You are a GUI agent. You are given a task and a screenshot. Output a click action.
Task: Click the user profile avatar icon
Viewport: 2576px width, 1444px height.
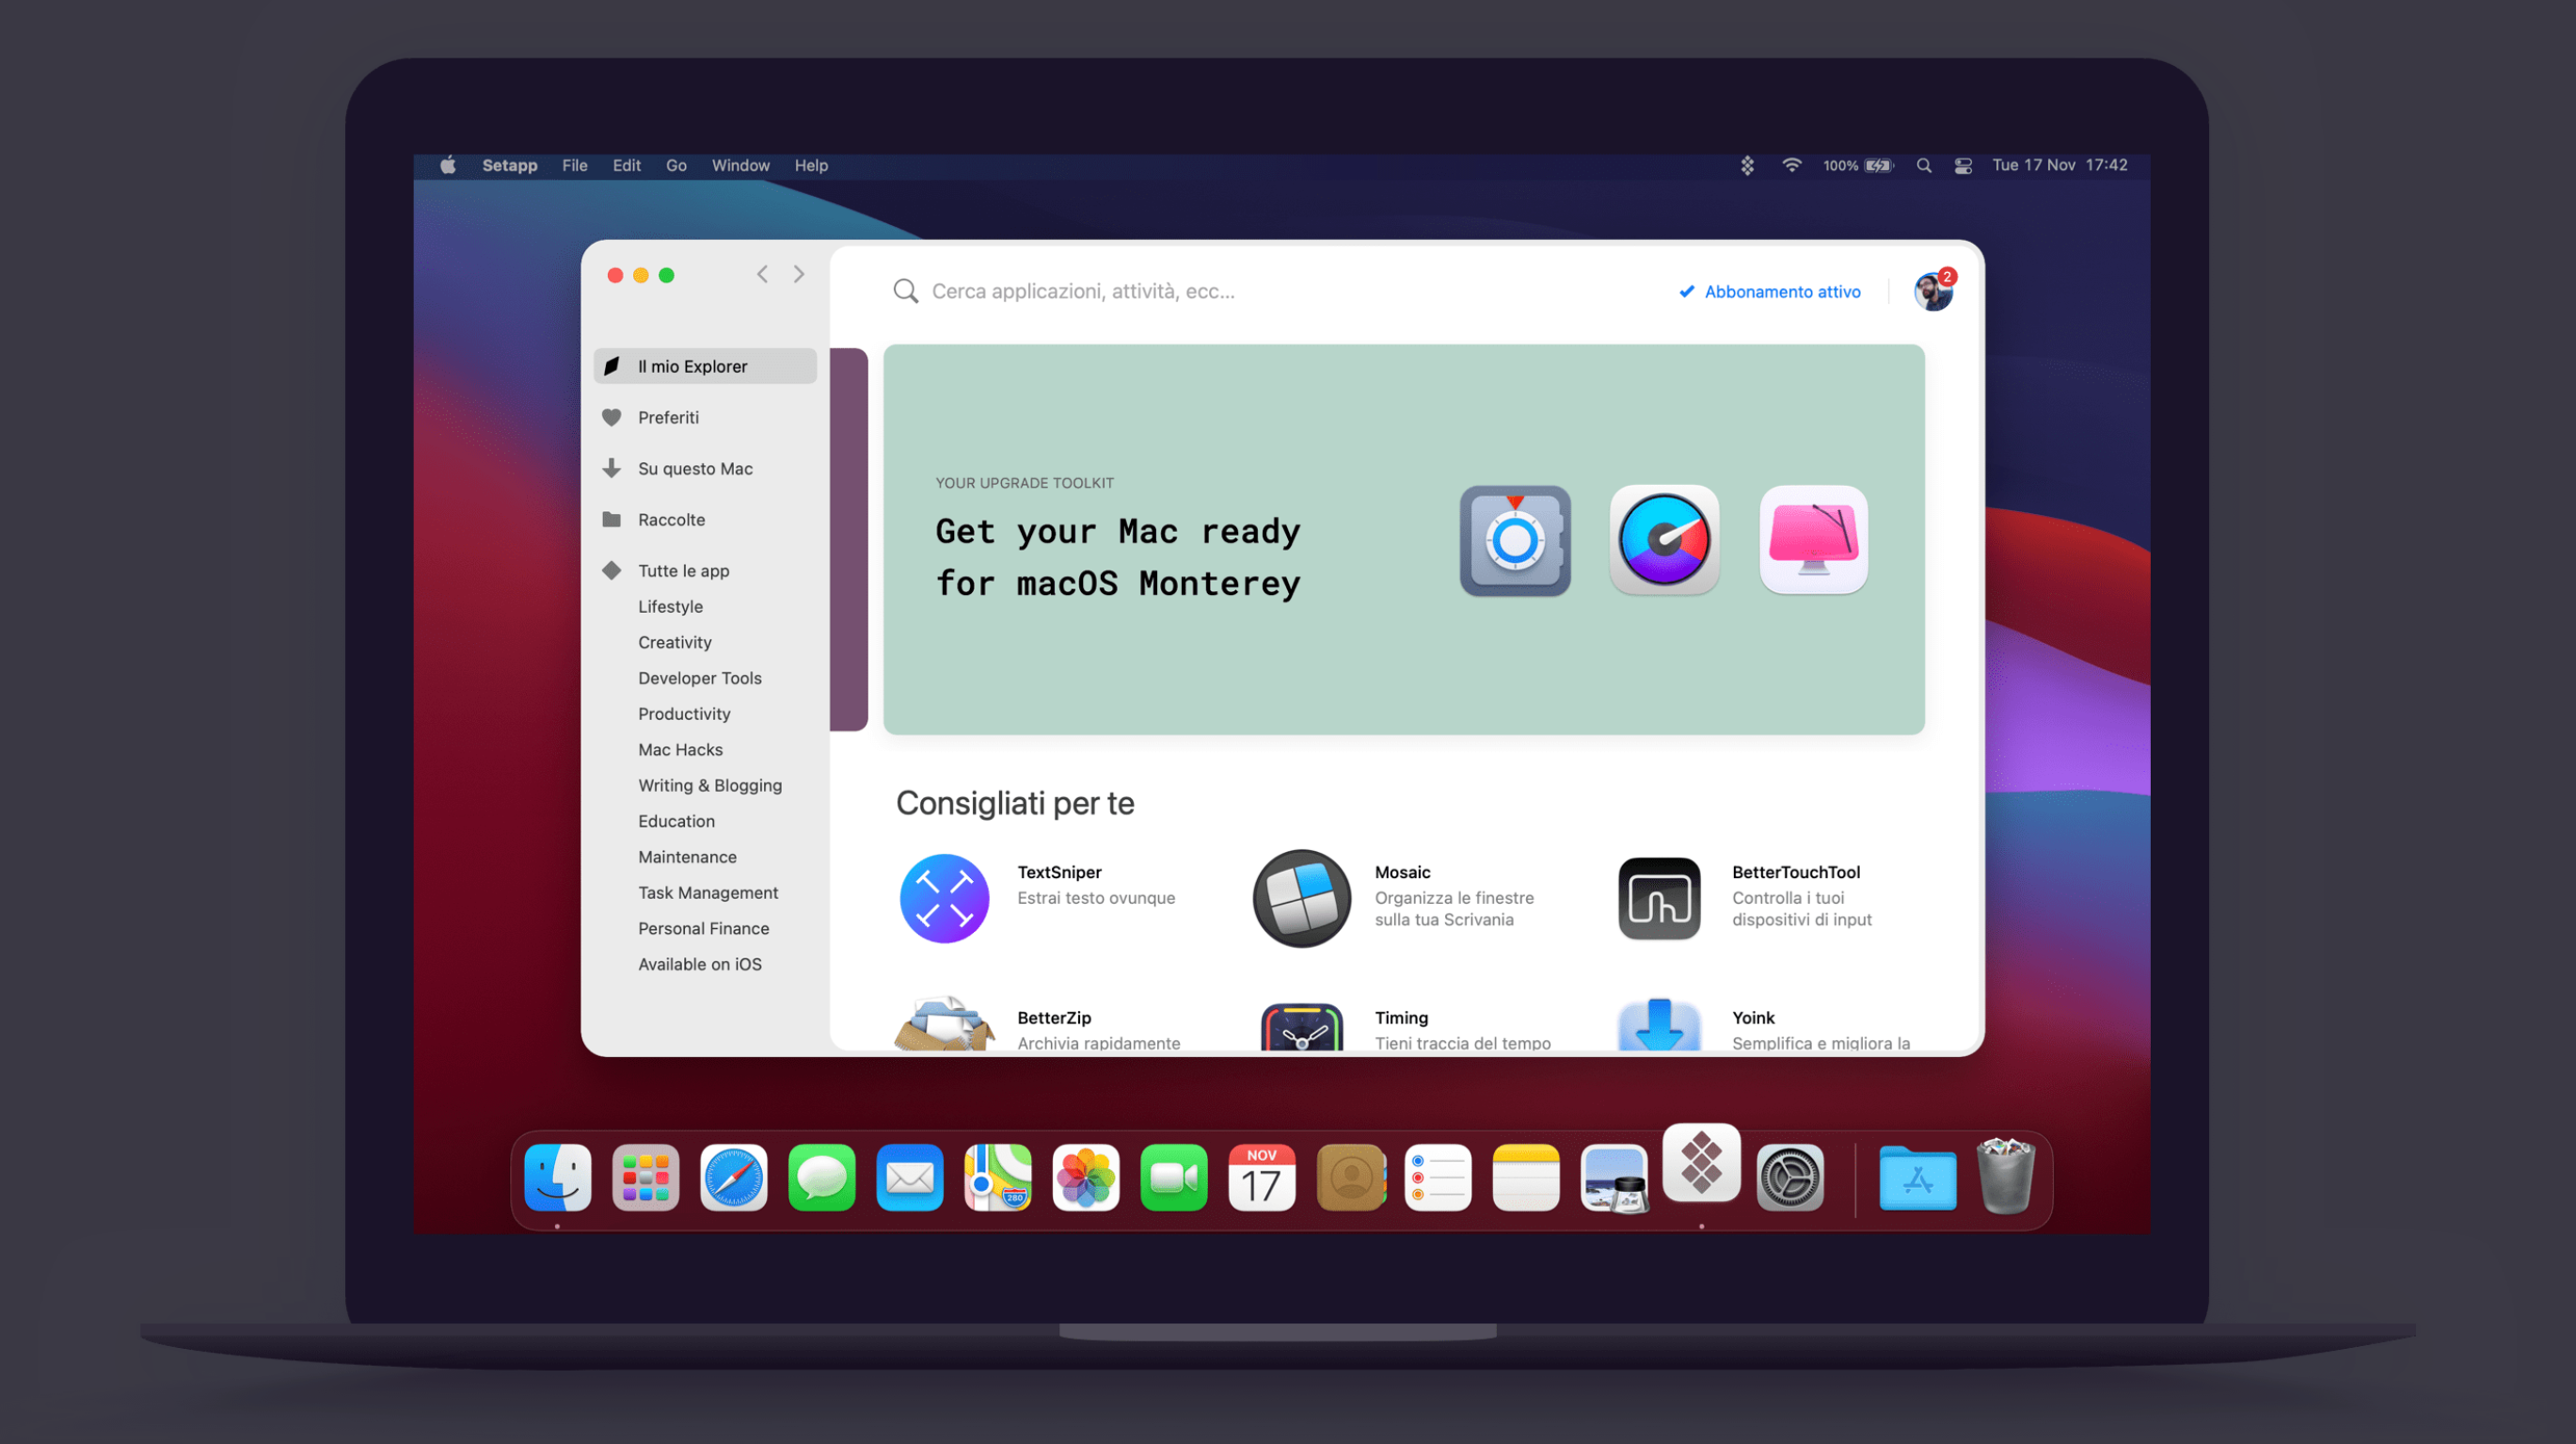1933,290
